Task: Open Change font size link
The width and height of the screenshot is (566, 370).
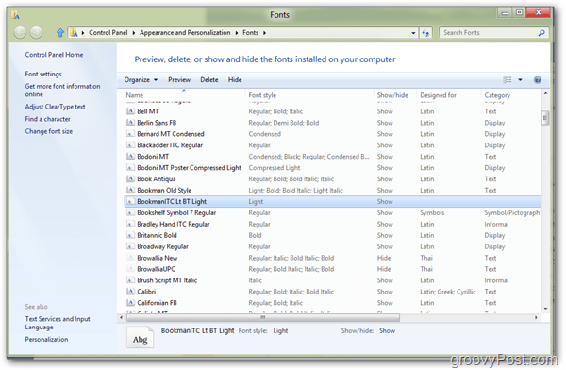Action: (49, 131)
